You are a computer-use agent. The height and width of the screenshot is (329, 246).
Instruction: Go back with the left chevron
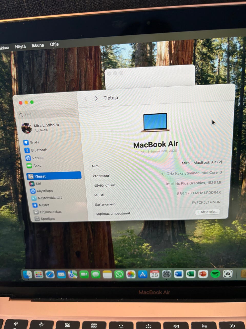[x=86, y=99]
